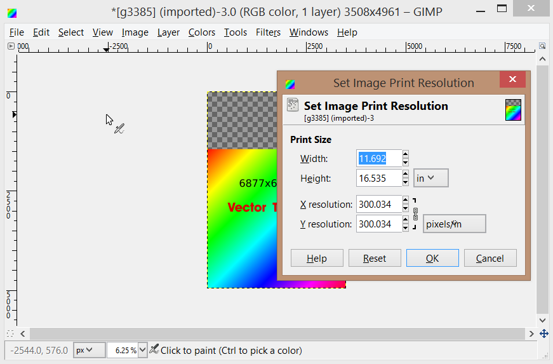Click the Height input field
The image size is (553, 364).
coord(378,178)
